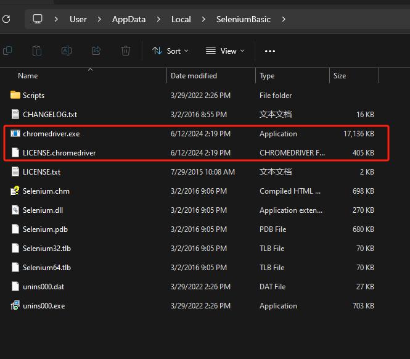
Task: Select the CHANGELOG.txt file name
Action: [50, 115]
